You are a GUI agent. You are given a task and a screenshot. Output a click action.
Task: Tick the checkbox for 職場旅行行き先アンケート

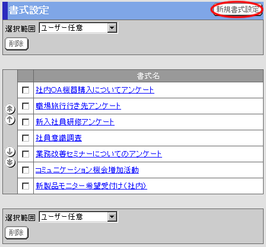[x=26, y=106]
